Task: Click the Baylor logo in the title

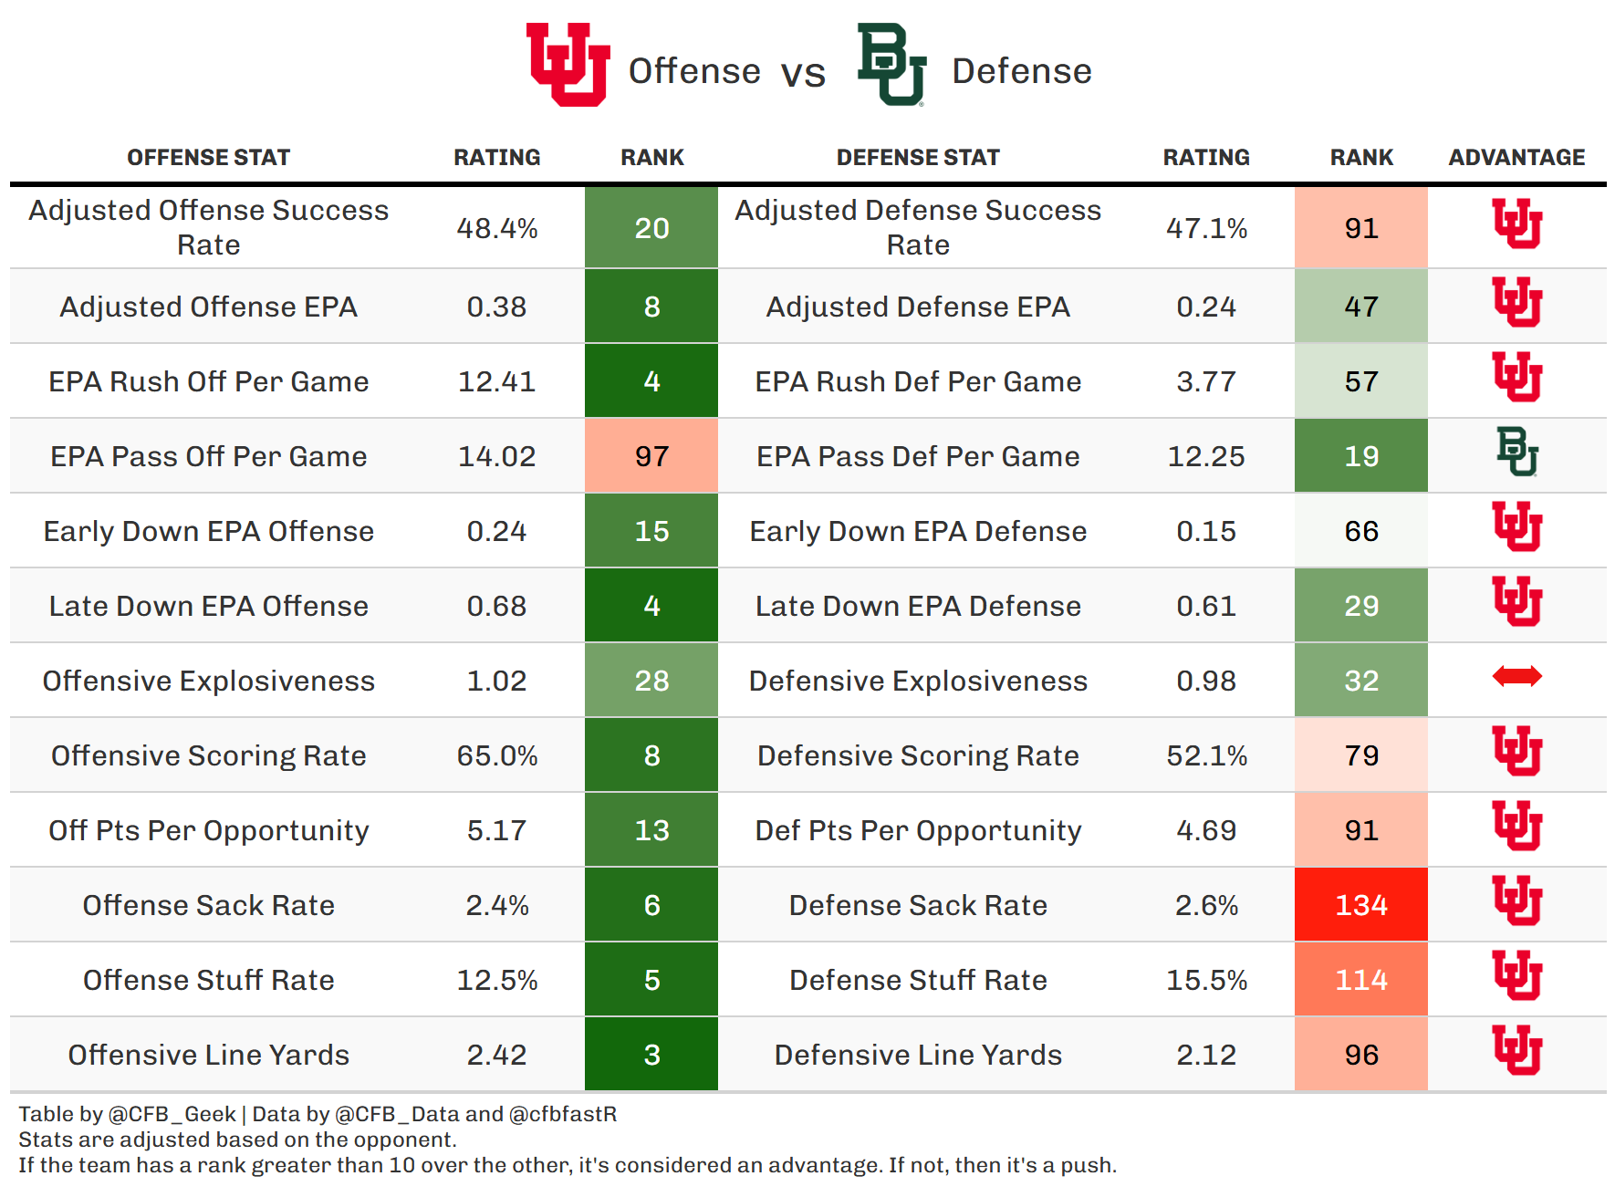Action: 891,66
